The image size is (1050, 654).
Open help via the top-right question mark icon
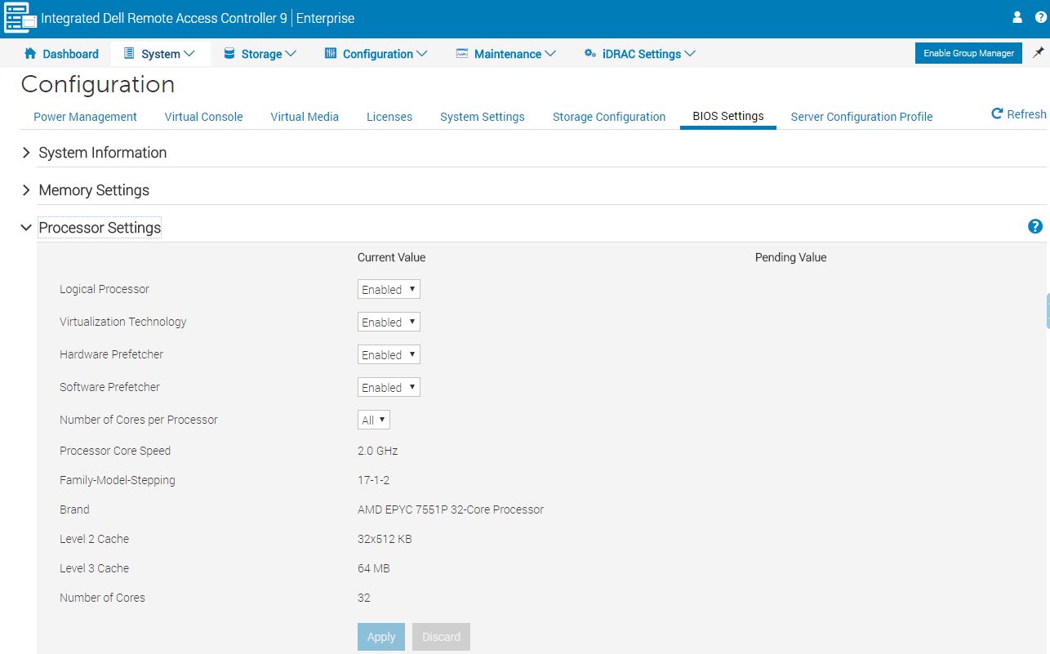1040,17
